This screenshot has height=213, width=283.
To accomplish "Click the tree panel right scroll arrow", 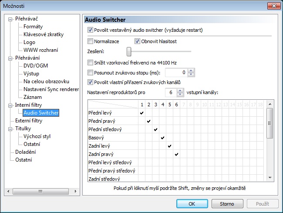I will click(75, 191).
